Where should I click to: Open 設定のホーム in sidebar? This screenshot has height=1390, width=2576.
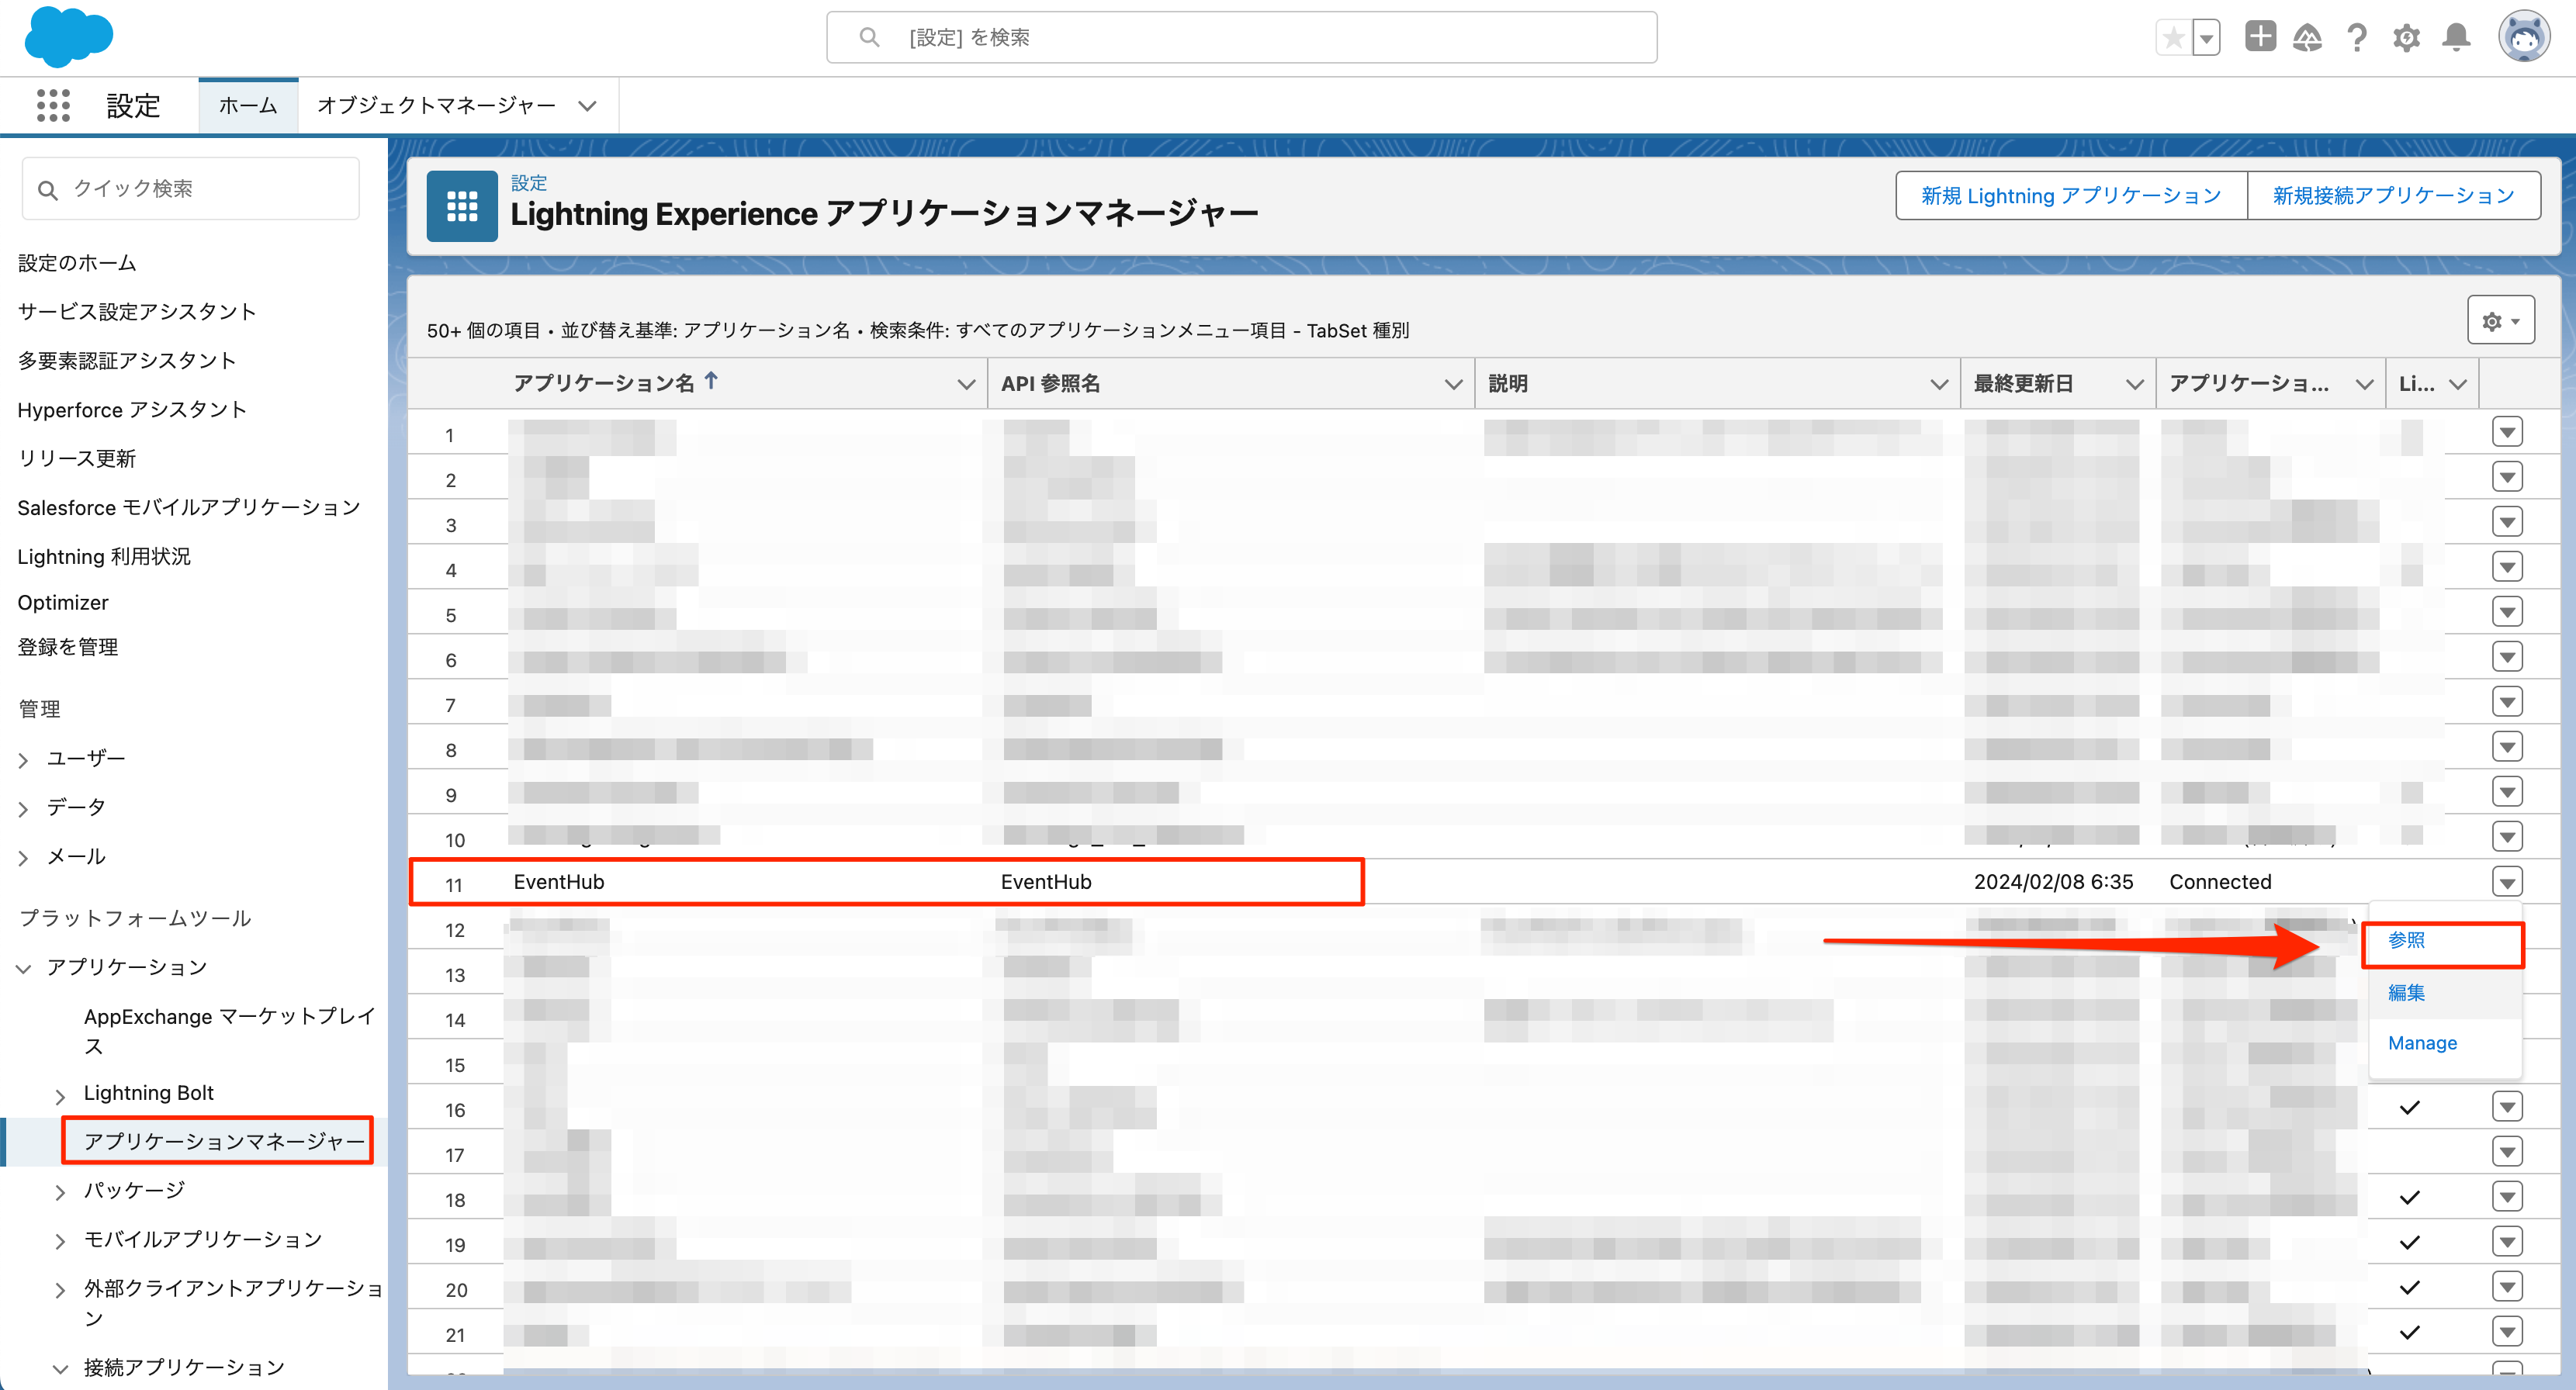(x=77, y=263)
